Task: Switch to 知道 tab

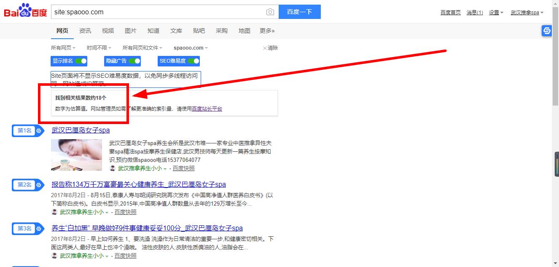Action: (153, 31)
